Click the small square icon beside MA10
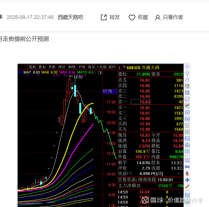This screenshot has width=209, height=207. point(100,72)
